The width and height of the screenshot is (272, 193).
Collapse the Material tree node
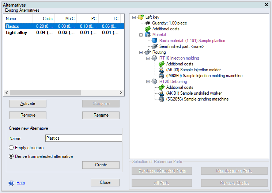point(141,35)
